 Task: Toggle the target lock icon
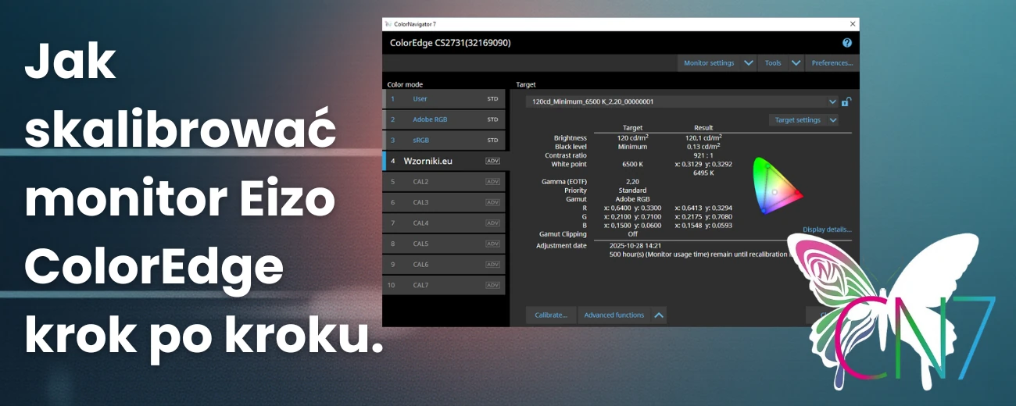pos(846,101)
